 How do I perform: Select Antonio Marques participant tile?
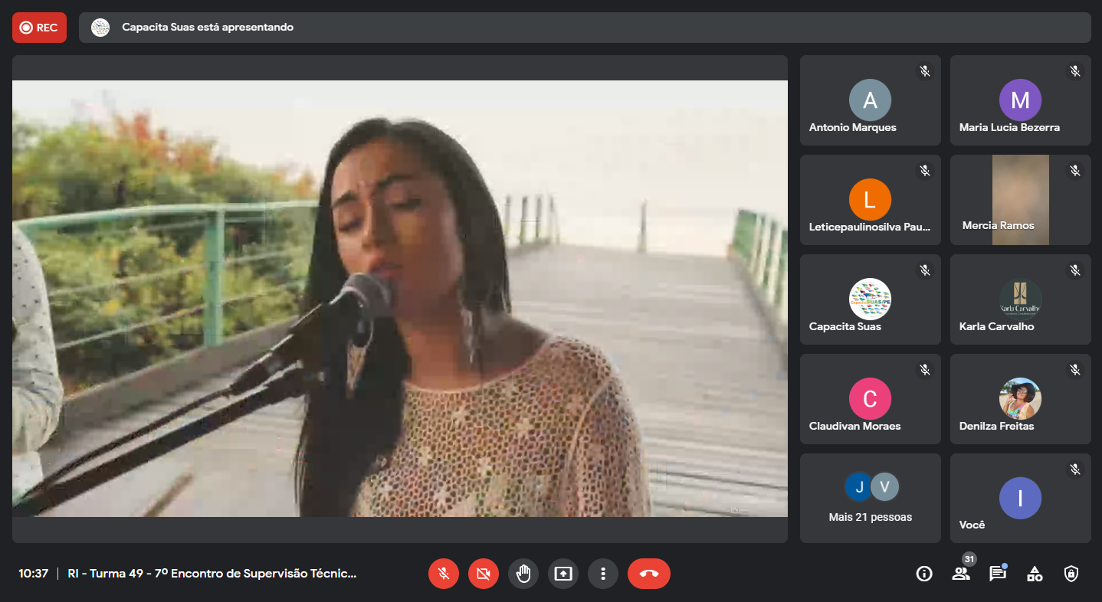click(870, 100)
